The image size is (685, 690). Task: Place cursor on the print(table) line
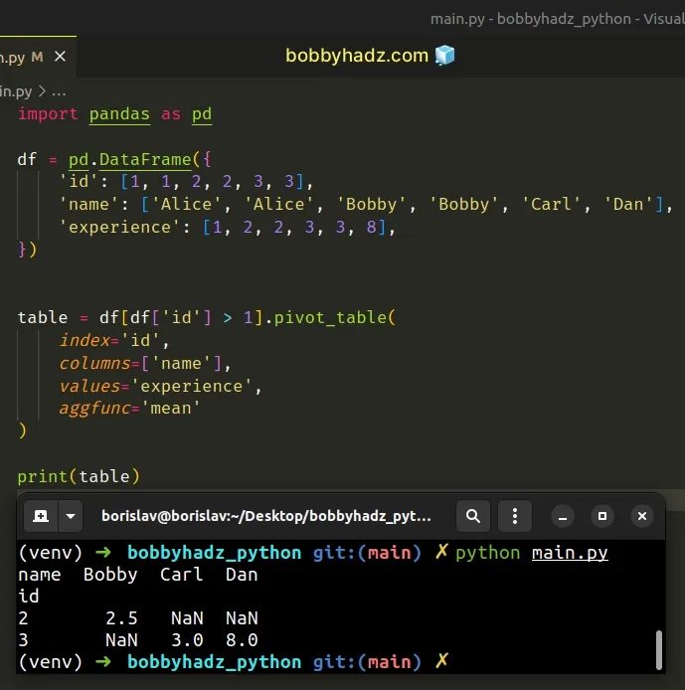(x=79, y=476)
